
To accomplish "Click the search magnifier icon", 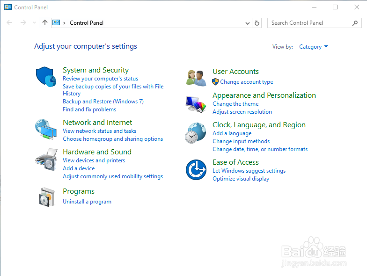I will pyautogui.click(x=355, y=23).
